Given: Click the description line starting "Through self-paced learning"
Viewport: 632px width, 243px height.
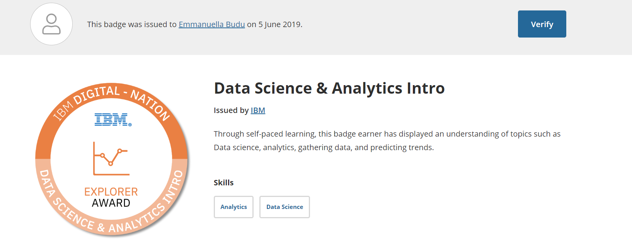Looking at the screenshot, I should (x=387, y=134).
